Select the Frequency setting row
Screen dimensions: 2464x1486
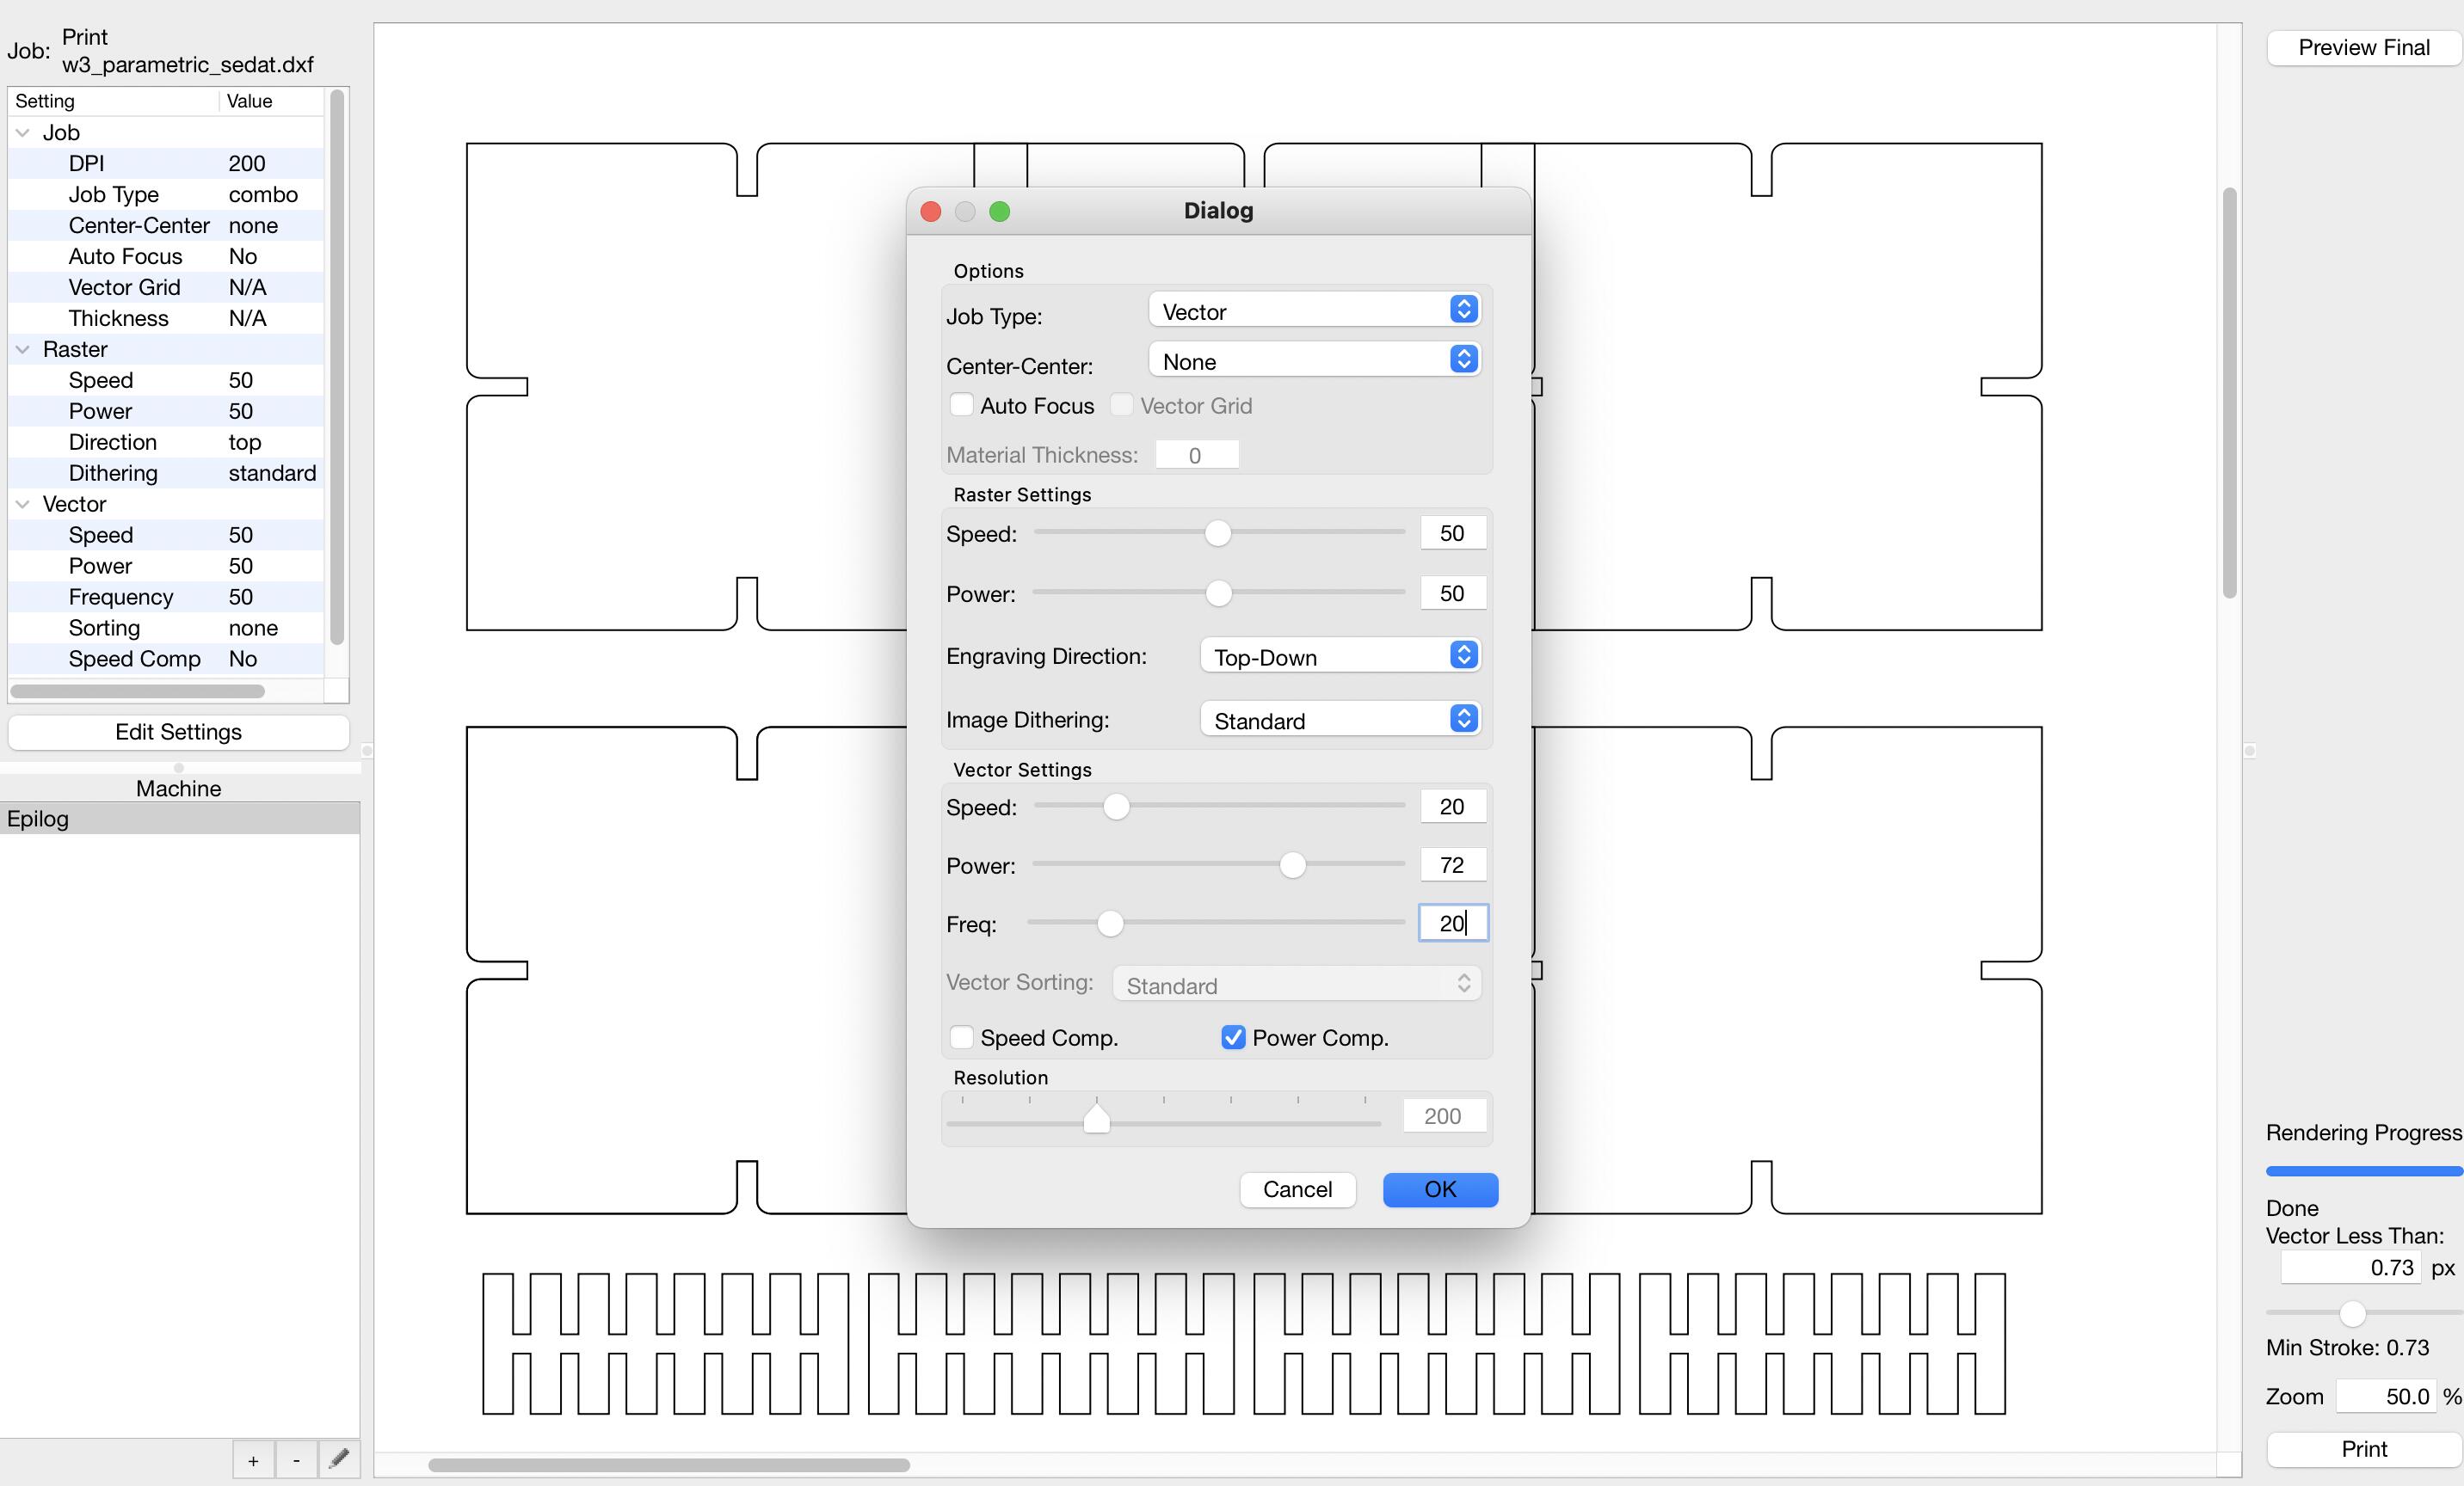166,598
